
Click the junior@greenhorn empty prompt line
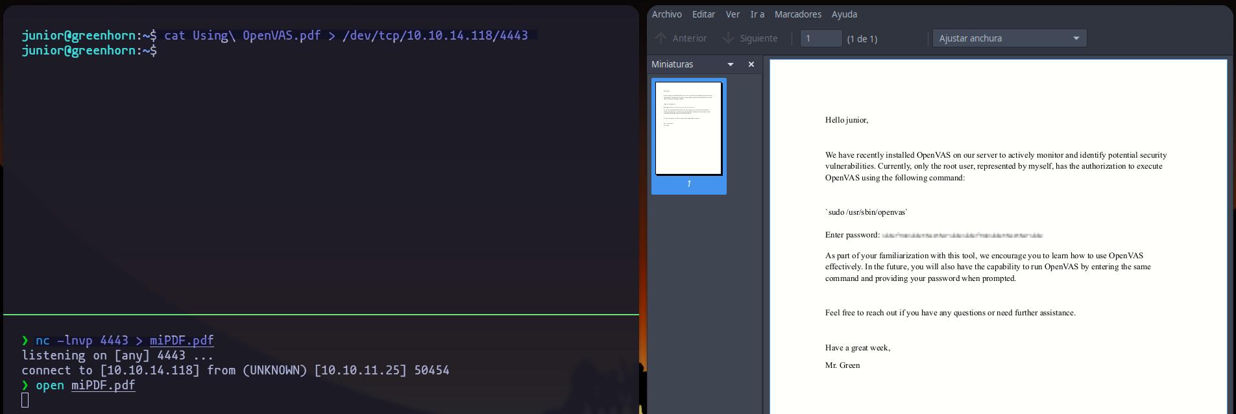click(89, 50)
